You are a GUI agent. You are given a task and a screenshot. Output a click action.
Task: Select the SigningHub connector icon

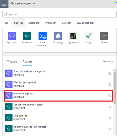[x=73, y=36]
